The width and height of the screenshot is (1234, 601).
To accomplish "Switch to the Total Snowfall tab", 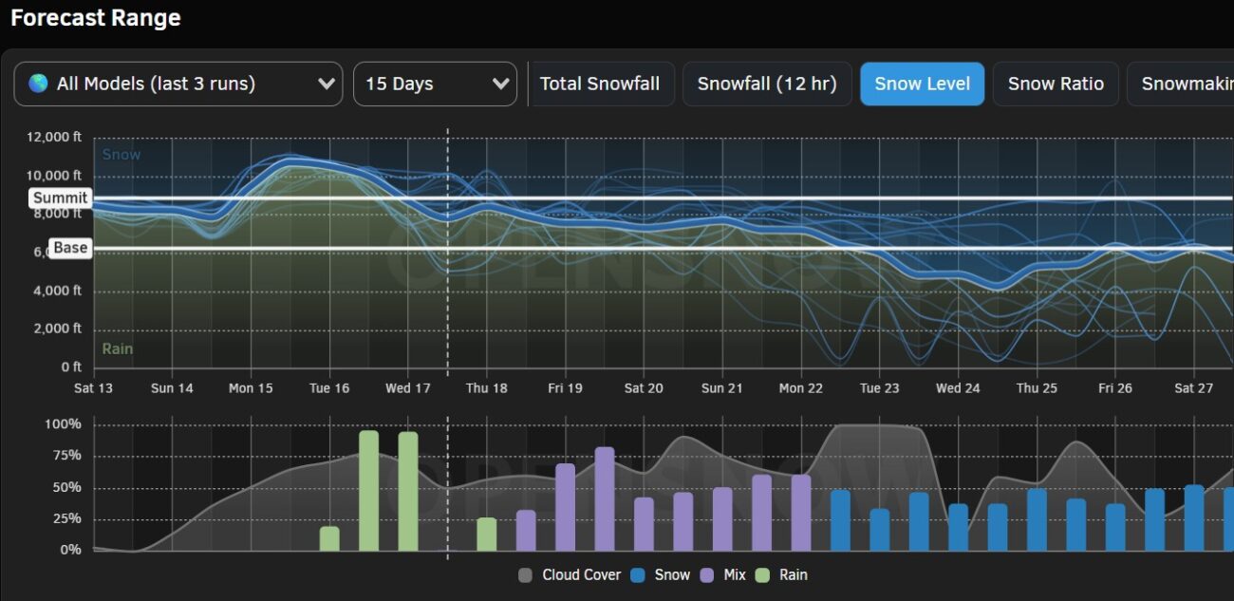I will click(600, 84).
